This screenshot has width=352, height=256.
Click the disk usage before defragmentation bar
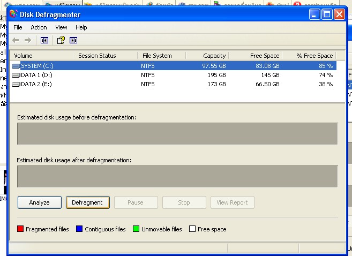tap(177, 133)
